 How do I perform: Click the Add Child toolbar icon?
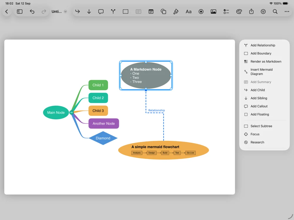click(x=77, y=12)
